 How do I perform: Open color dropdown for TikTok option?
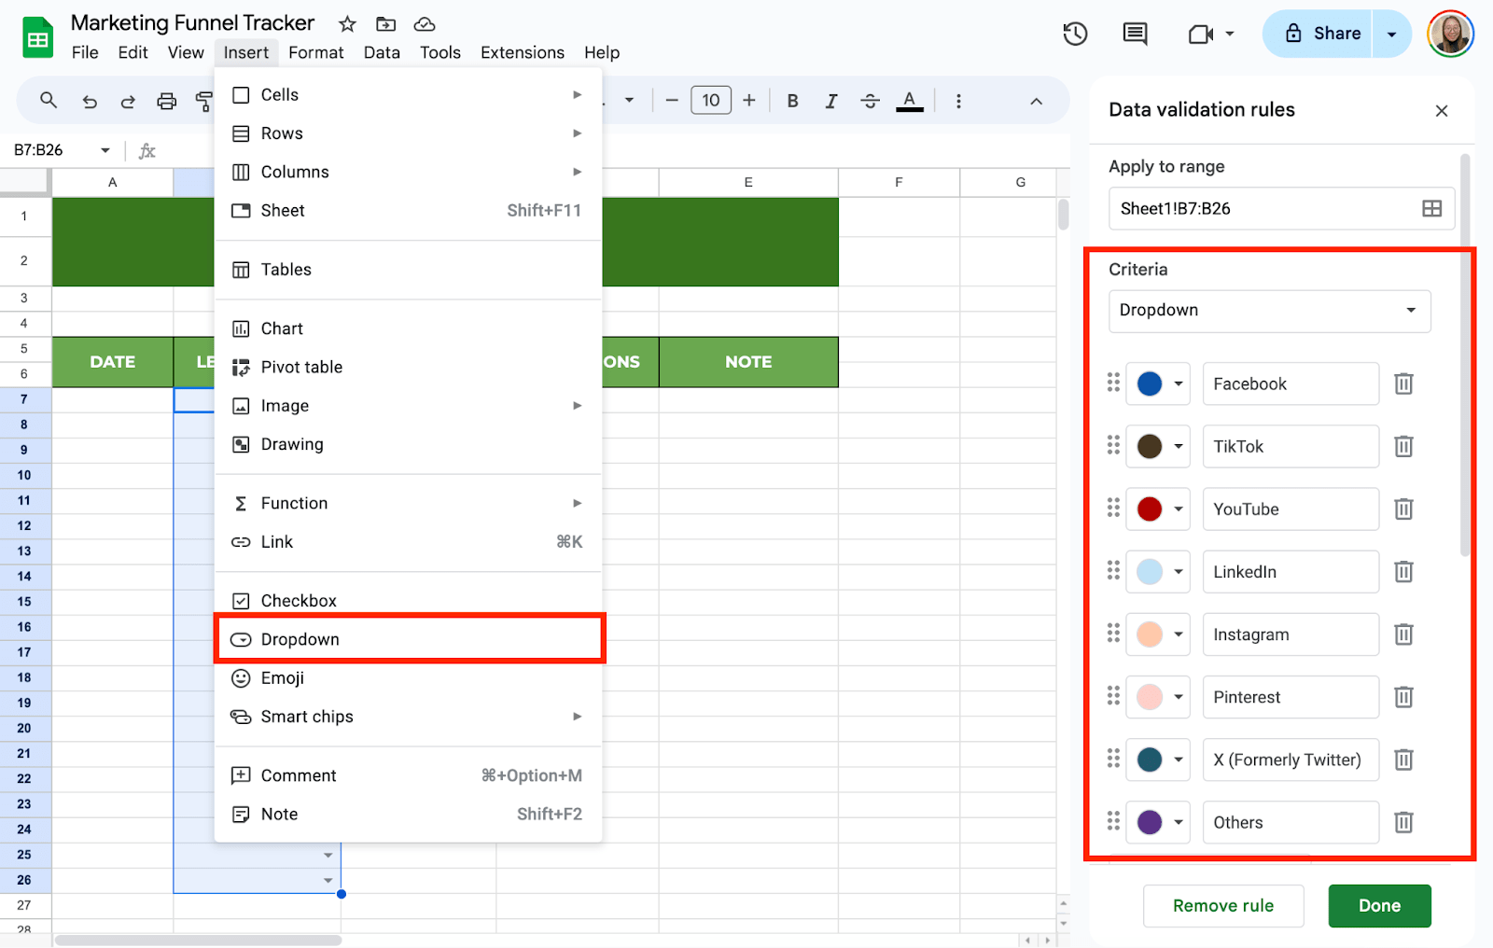[1158, 446]
